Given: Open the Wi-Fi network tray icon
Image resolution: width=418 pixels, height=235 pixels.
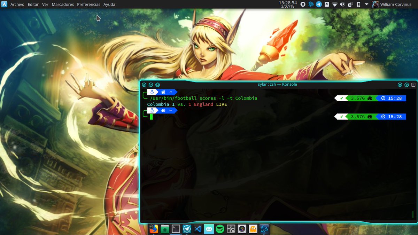Looking at the screenshot, I should [335, 5].
